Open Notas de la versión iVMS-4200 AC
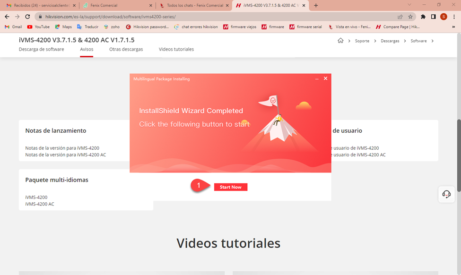The height and width of the screenshot is (275, 461). pos(66,155)
